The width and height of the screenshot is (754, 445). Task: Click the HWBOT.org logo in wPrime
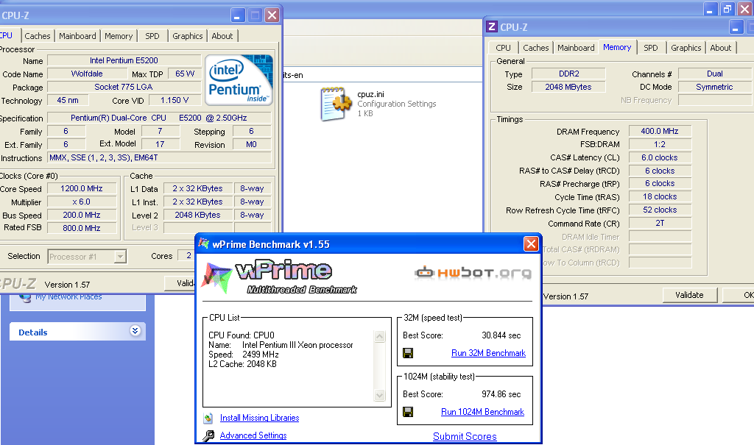pyautogui.click(x=473, y=273)
